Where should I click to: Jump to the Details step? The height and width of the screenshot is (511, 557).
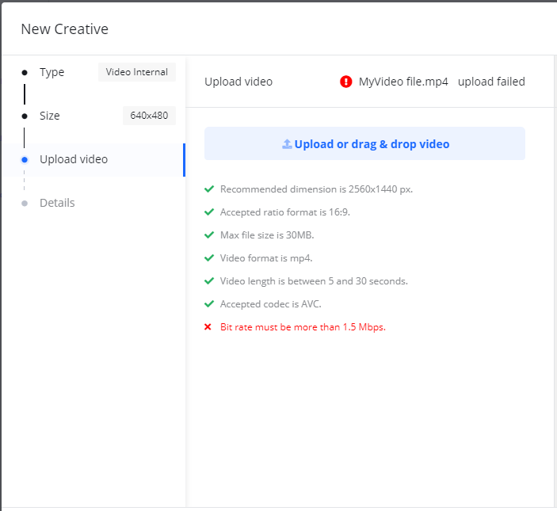point(57,203)
